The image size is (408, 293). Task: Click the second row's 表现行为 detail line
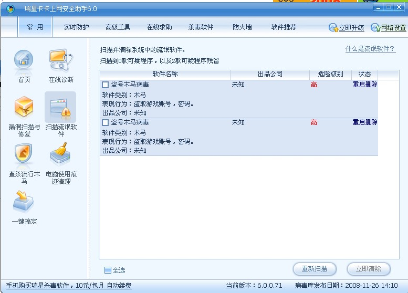click(148, 142)
